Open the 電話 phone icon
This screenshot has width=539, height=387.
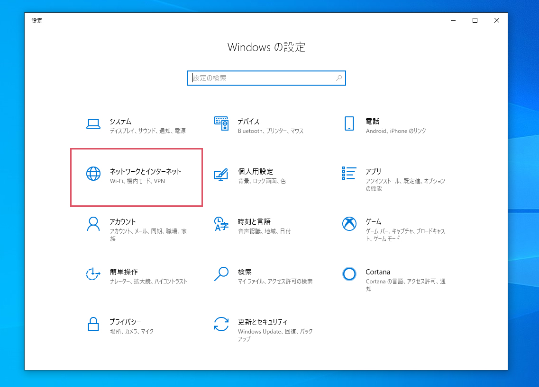tap(349, 123)
